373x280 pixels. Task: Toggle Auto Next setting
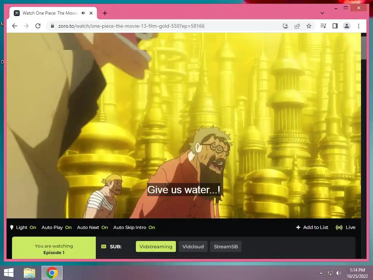[93, 227]
